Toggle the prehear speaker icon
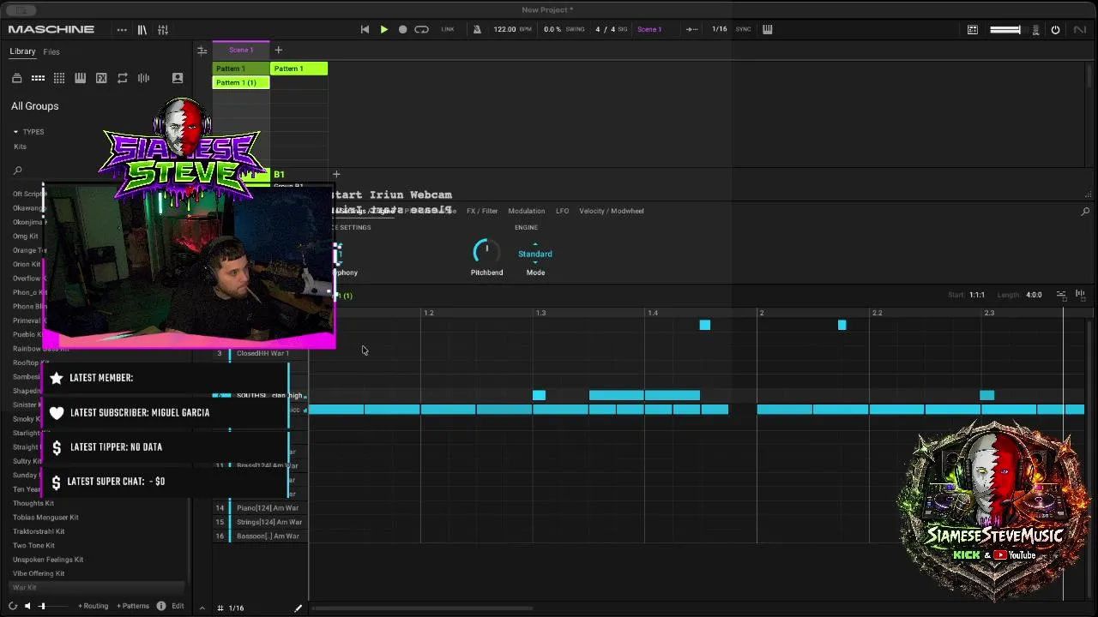This screenshot has width=1098, height=617. [x=27, y=606]
